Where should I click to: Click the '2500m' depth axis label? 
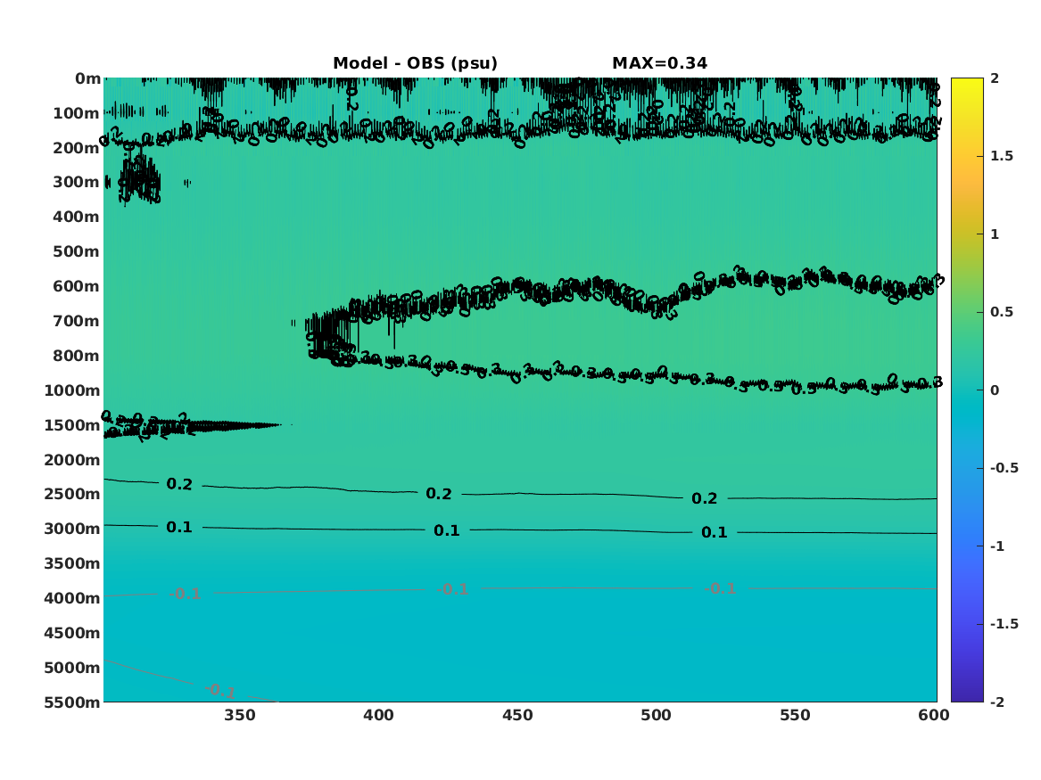(x=72, y=494)
